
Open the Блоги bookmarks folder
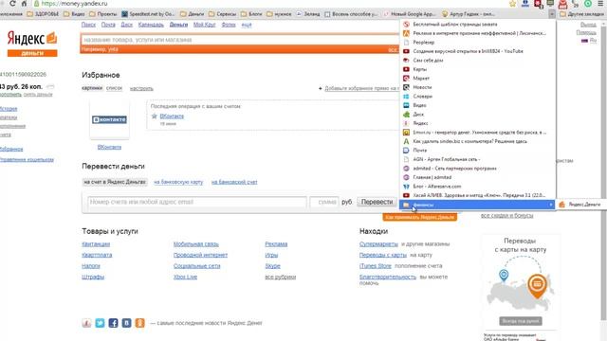click(251, 14)
